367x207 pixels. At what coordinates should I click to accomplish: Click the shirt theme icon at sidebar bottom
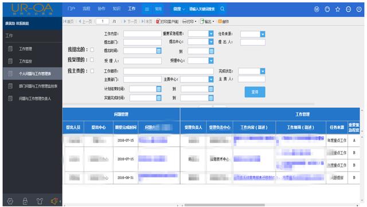40,201
